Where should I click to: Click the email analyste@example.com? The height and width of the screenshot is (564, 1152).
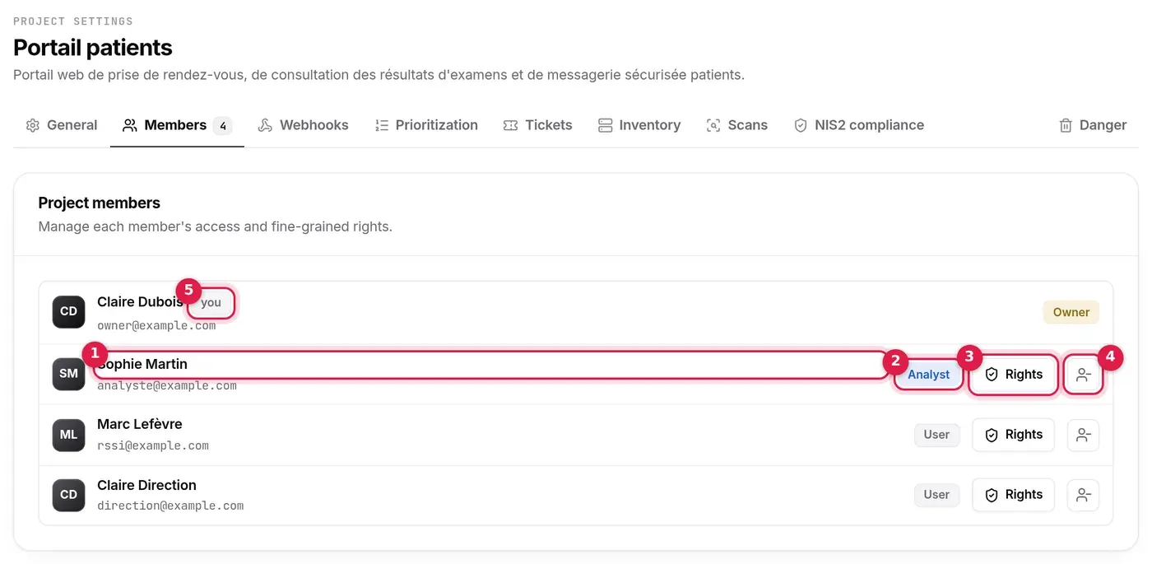tap(167, 385)
